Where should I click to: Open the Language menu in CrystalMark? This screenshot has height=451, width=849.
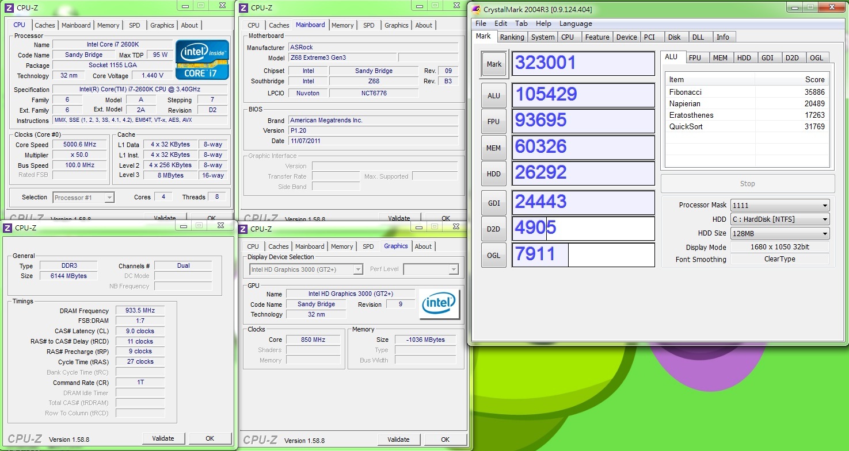[x=576, y=24]
